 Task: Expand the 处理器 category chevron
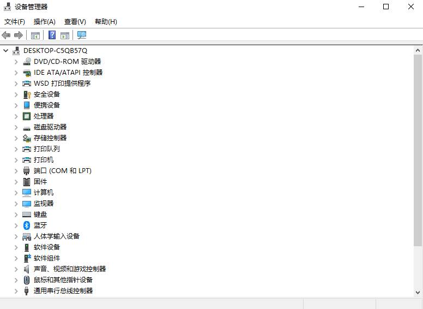(x=16, y=116)
